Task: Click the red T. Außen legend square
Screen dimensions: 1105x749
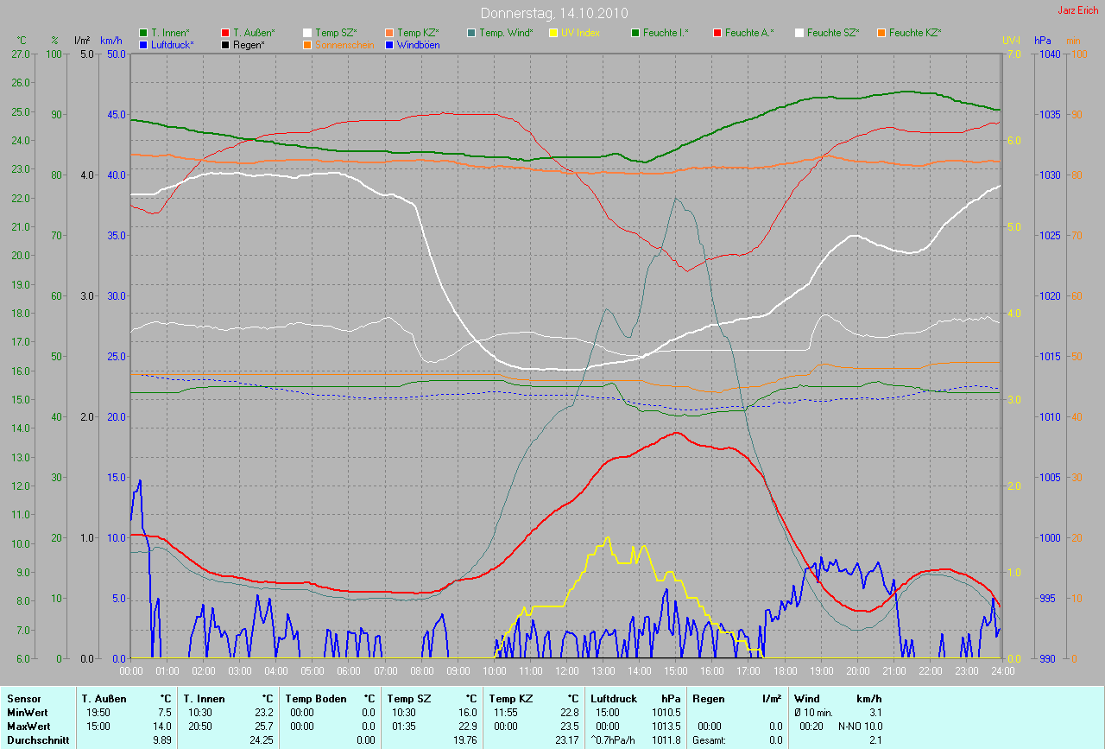Action: point(225,33)
